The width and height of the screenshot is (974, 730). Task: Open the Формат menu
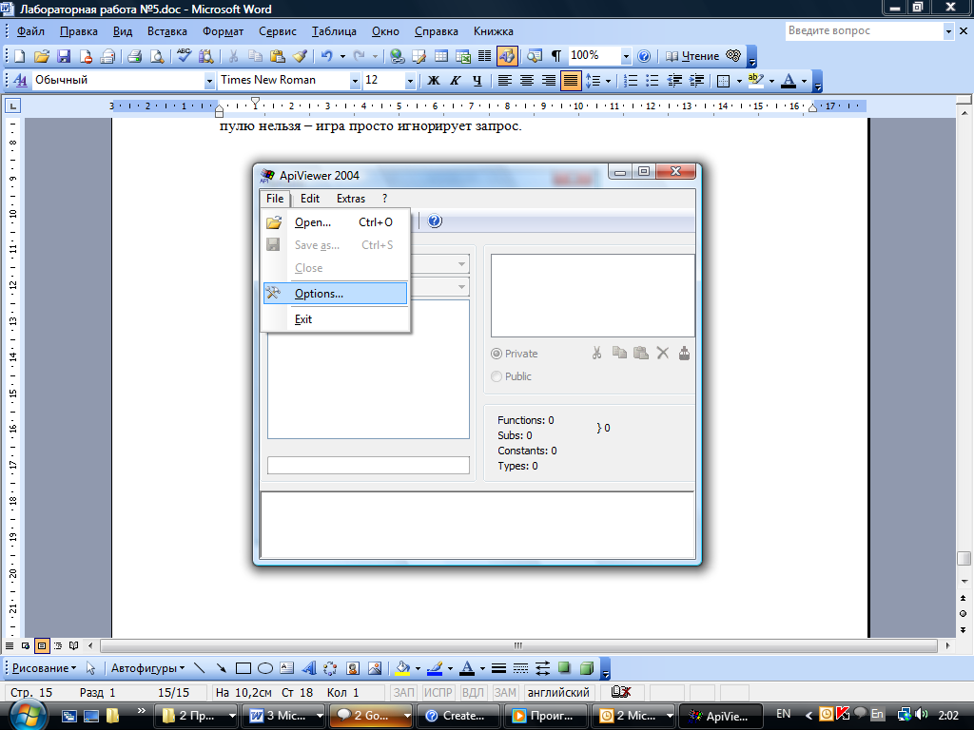click(x=223, y=31)
